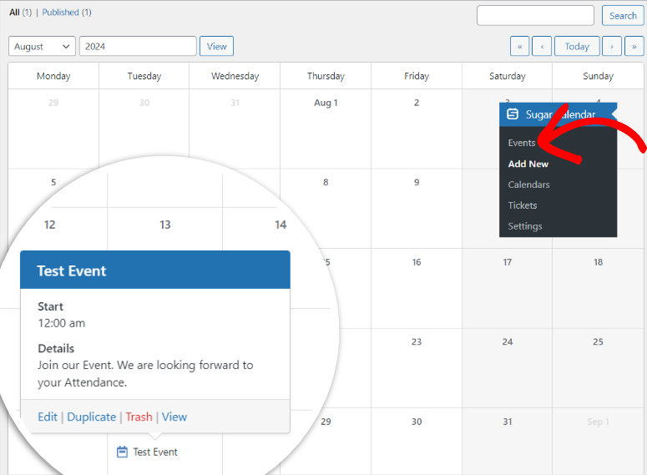Viewport: 647px width, 475px height.
Task: Click the Sunday column header
Action: click(x=598, y=76)
